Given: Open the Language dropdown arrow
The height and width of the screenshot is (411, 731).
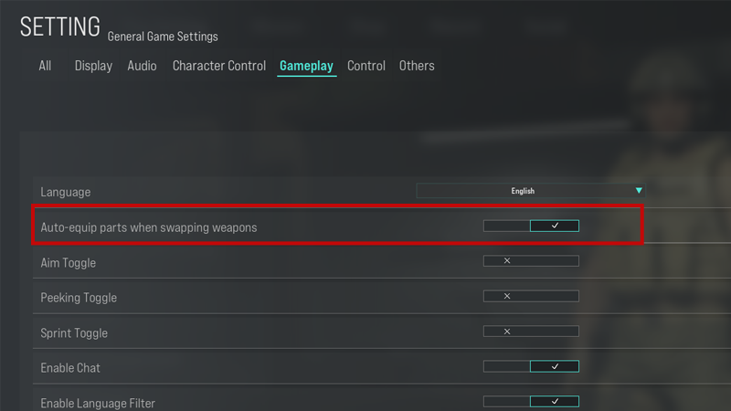Looking at the screenshot, I should pyautogui.click(x=639, y=191).
